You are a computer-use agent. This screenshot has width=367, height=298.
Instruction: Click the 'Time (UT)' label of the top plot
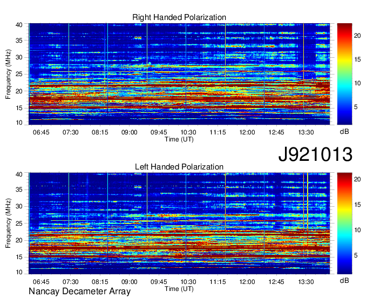pos(179,139)
